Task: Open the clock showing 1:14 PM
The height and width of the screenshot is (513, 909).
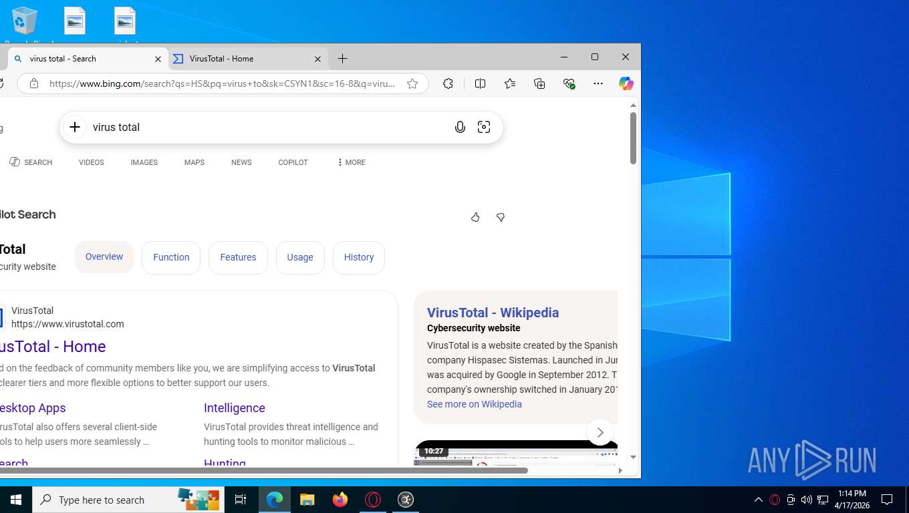Action: point(852,500)
